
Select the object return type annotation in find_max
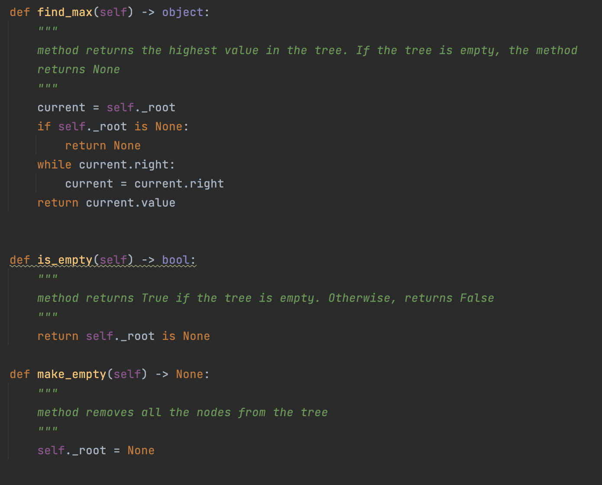[x=183, y=12]
